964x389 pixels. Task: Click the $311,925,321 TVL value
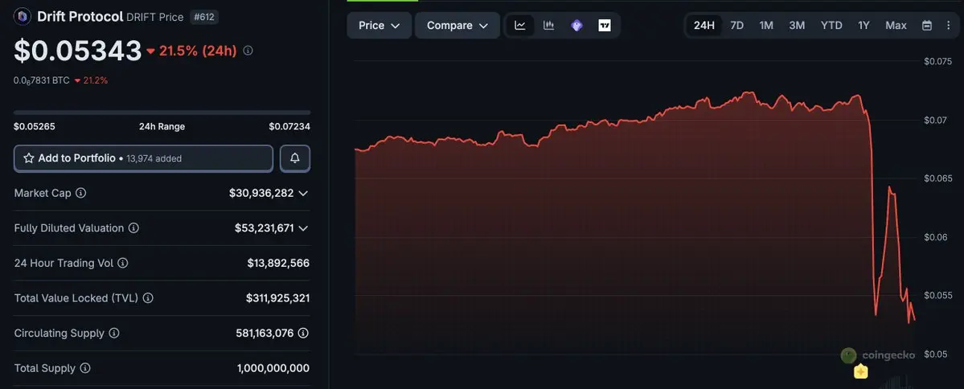[278, 298]
